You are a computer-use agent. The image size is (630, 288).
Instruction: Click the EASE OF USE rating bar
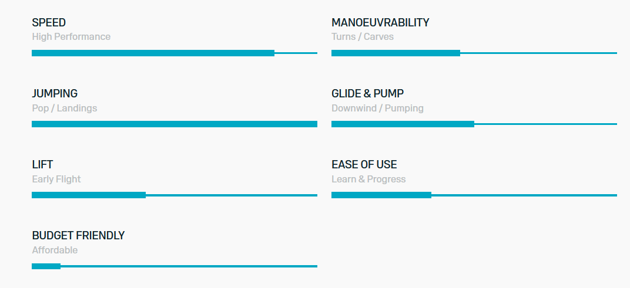(474, 195)
